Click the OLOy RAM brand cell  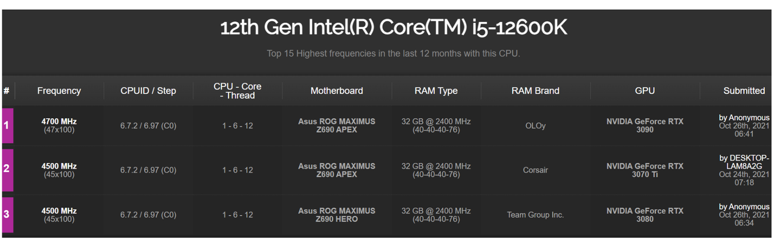coord(535,126)
